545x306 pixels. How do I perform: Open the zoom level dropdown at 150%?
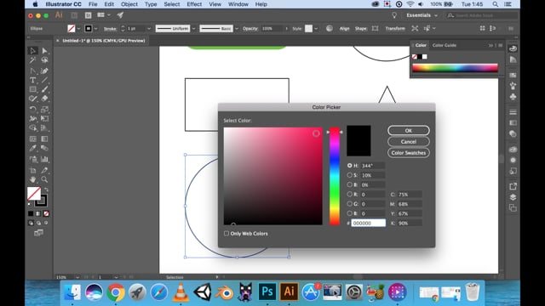(x=77, y=277)
